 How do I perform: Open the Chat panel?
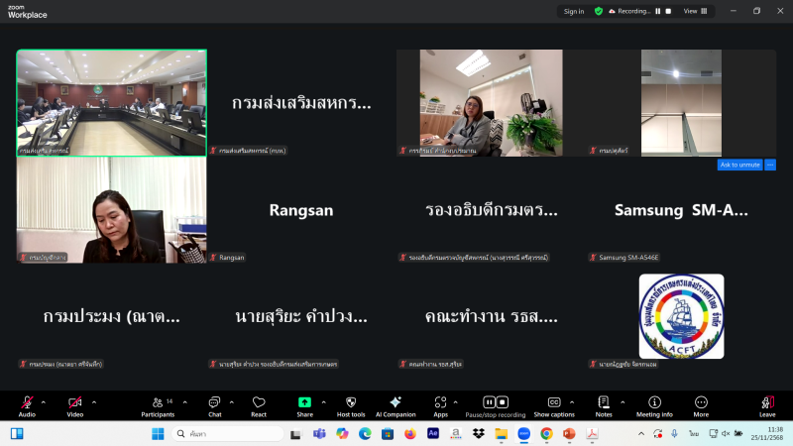coord(214,404)
